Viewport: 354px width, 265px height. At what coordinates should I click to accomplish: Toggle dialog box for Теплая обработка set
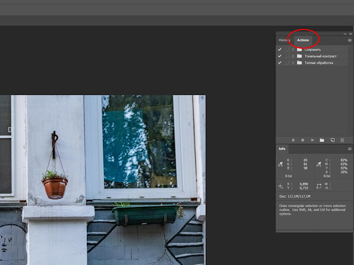pos(287,62)
